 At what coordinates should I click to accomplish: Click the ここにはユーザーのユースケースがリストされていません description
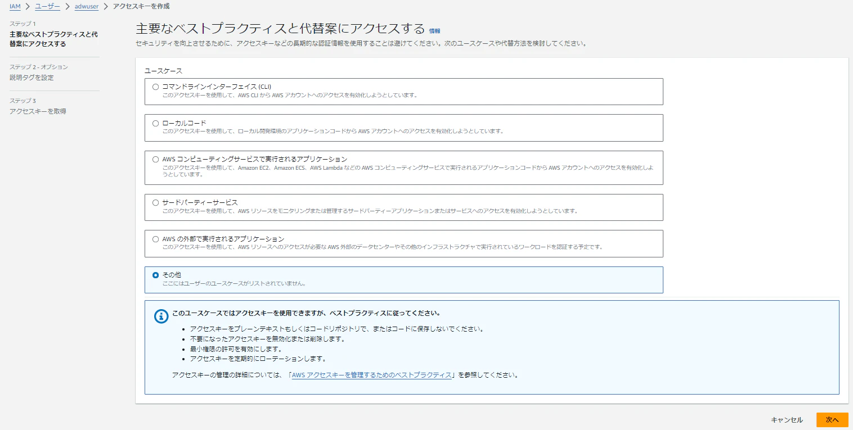[x=234, y=283]
